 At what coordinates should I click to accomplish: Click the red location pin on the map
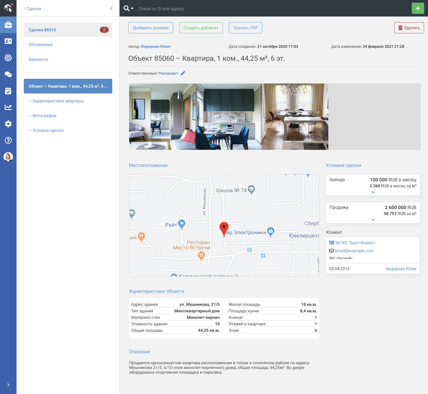pyautogui.click(x=224, y=229)
